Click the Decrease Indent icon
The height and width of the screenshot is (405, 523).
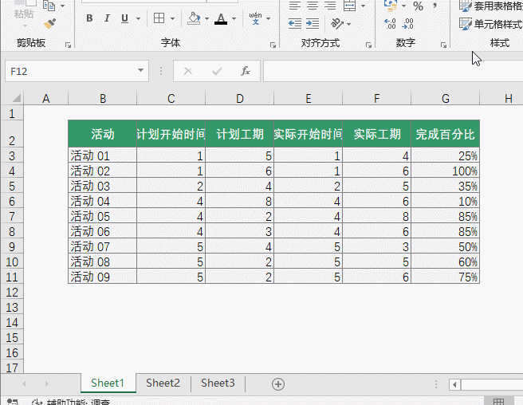pyautogui.click(x=295, y=23)
